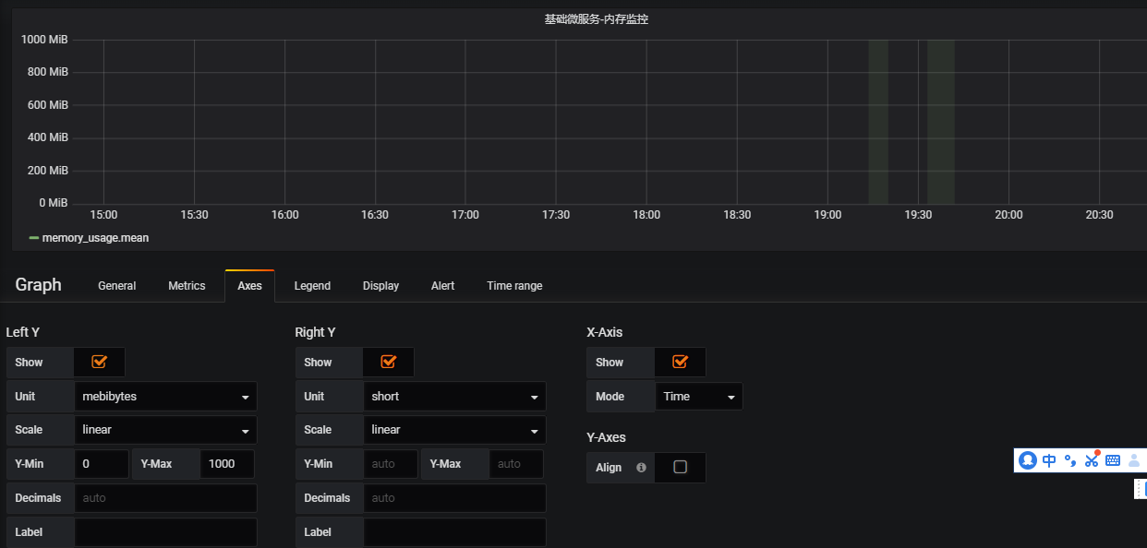Open Right Y Scale linear dropdown
Image resolution: width=1147 pixels, height=548 pixels.
(x=454, y=430)
